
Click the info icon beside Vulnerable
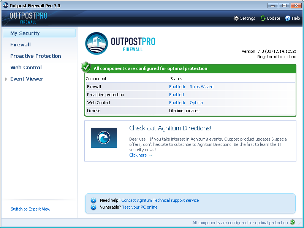(x=93, y=207)
